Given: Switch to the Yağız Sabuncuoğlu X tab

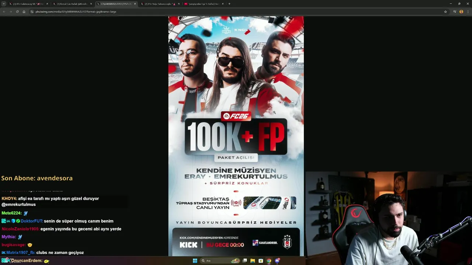Looking at the screenshot, I should [x=160, y=4].
